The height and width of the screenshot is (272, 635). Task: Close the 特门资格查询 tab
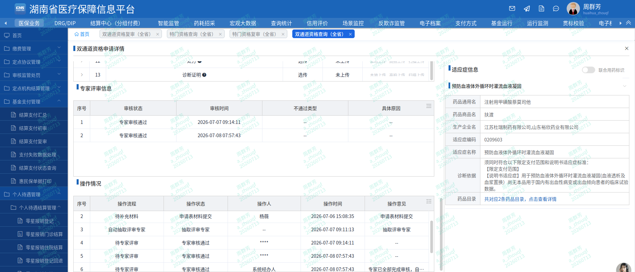click(220, 34)
